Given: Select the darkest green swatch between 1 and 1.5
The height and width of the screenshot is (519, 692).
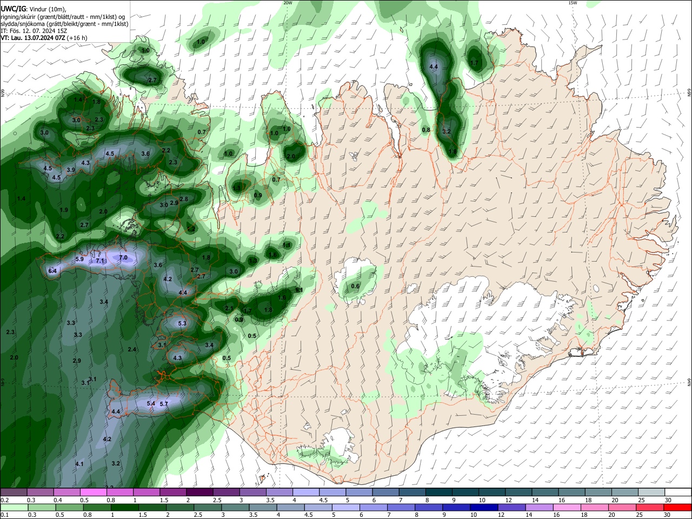Looking at the screenshot, I should 125,507.
